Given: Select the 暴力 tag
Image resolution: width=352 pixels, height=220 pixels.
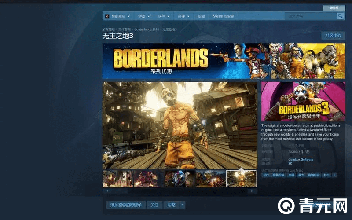Looking at the screenshot, I should pos(301,175).
